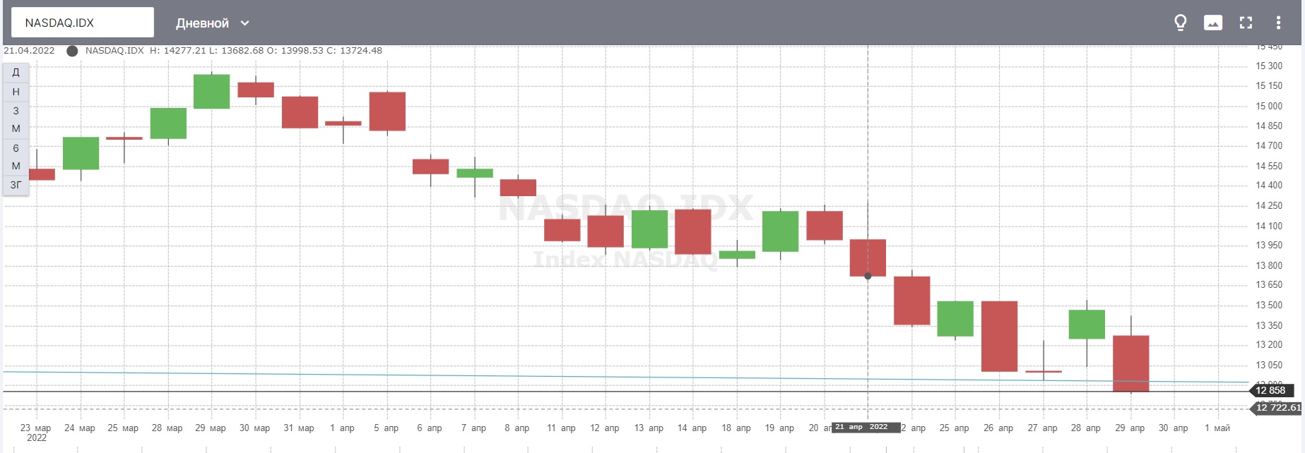Click the open value O: 13998.53
1305x453 pixels.
[x=295, y=51]
